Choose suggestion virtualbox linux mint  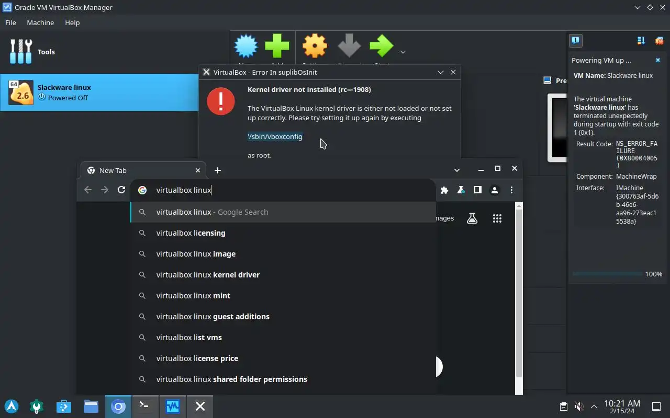click(x=283, y=296)
